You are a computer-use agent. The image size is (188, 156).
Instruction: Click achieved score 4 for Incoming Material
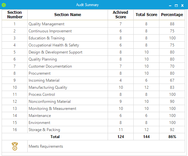121,80
